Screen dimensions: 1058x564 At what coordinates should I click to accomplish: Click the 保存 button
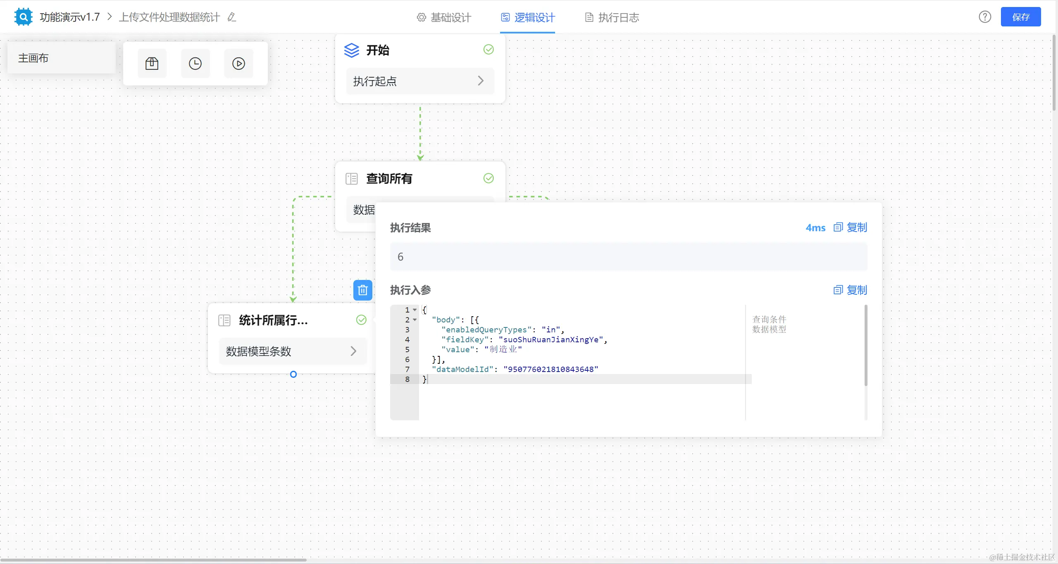[1020, 17]
